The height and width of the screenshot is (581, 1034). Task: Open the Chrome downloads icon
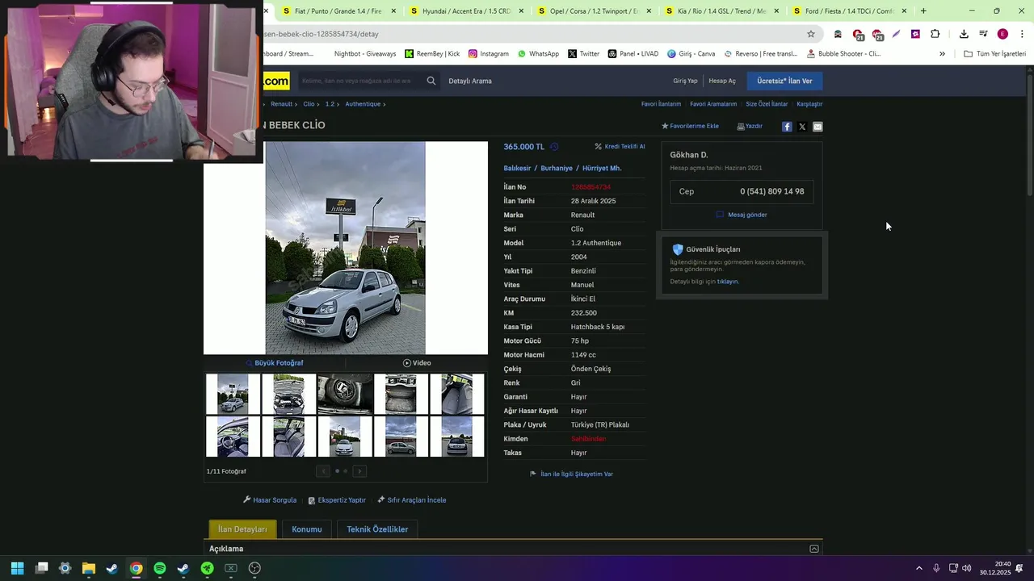tap(964, 34)
